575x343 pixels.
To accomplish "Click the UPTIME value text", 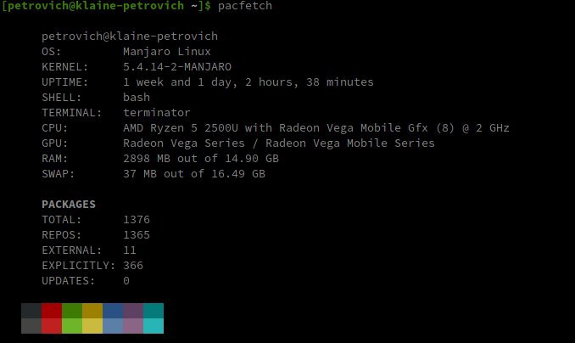I will coord(248,82).
